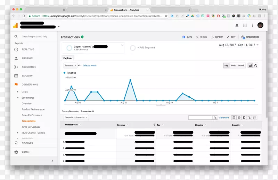278x180 pixels.
Task: Click the table search magnifier button
Action: (x=215, y=118)
